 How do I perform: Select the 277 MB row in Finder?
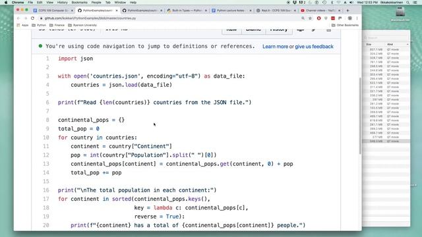click(386, 137)
